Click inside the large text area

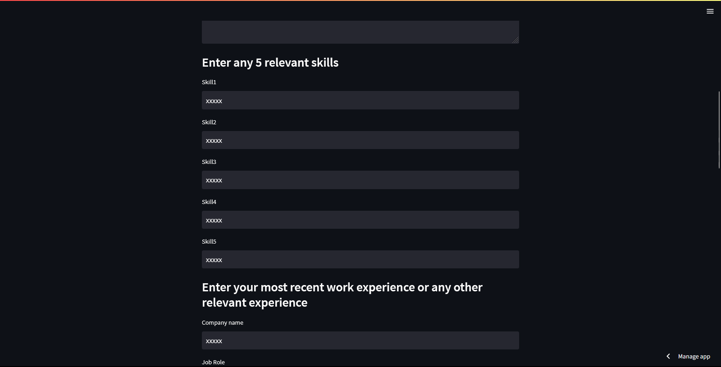[360, 31]
